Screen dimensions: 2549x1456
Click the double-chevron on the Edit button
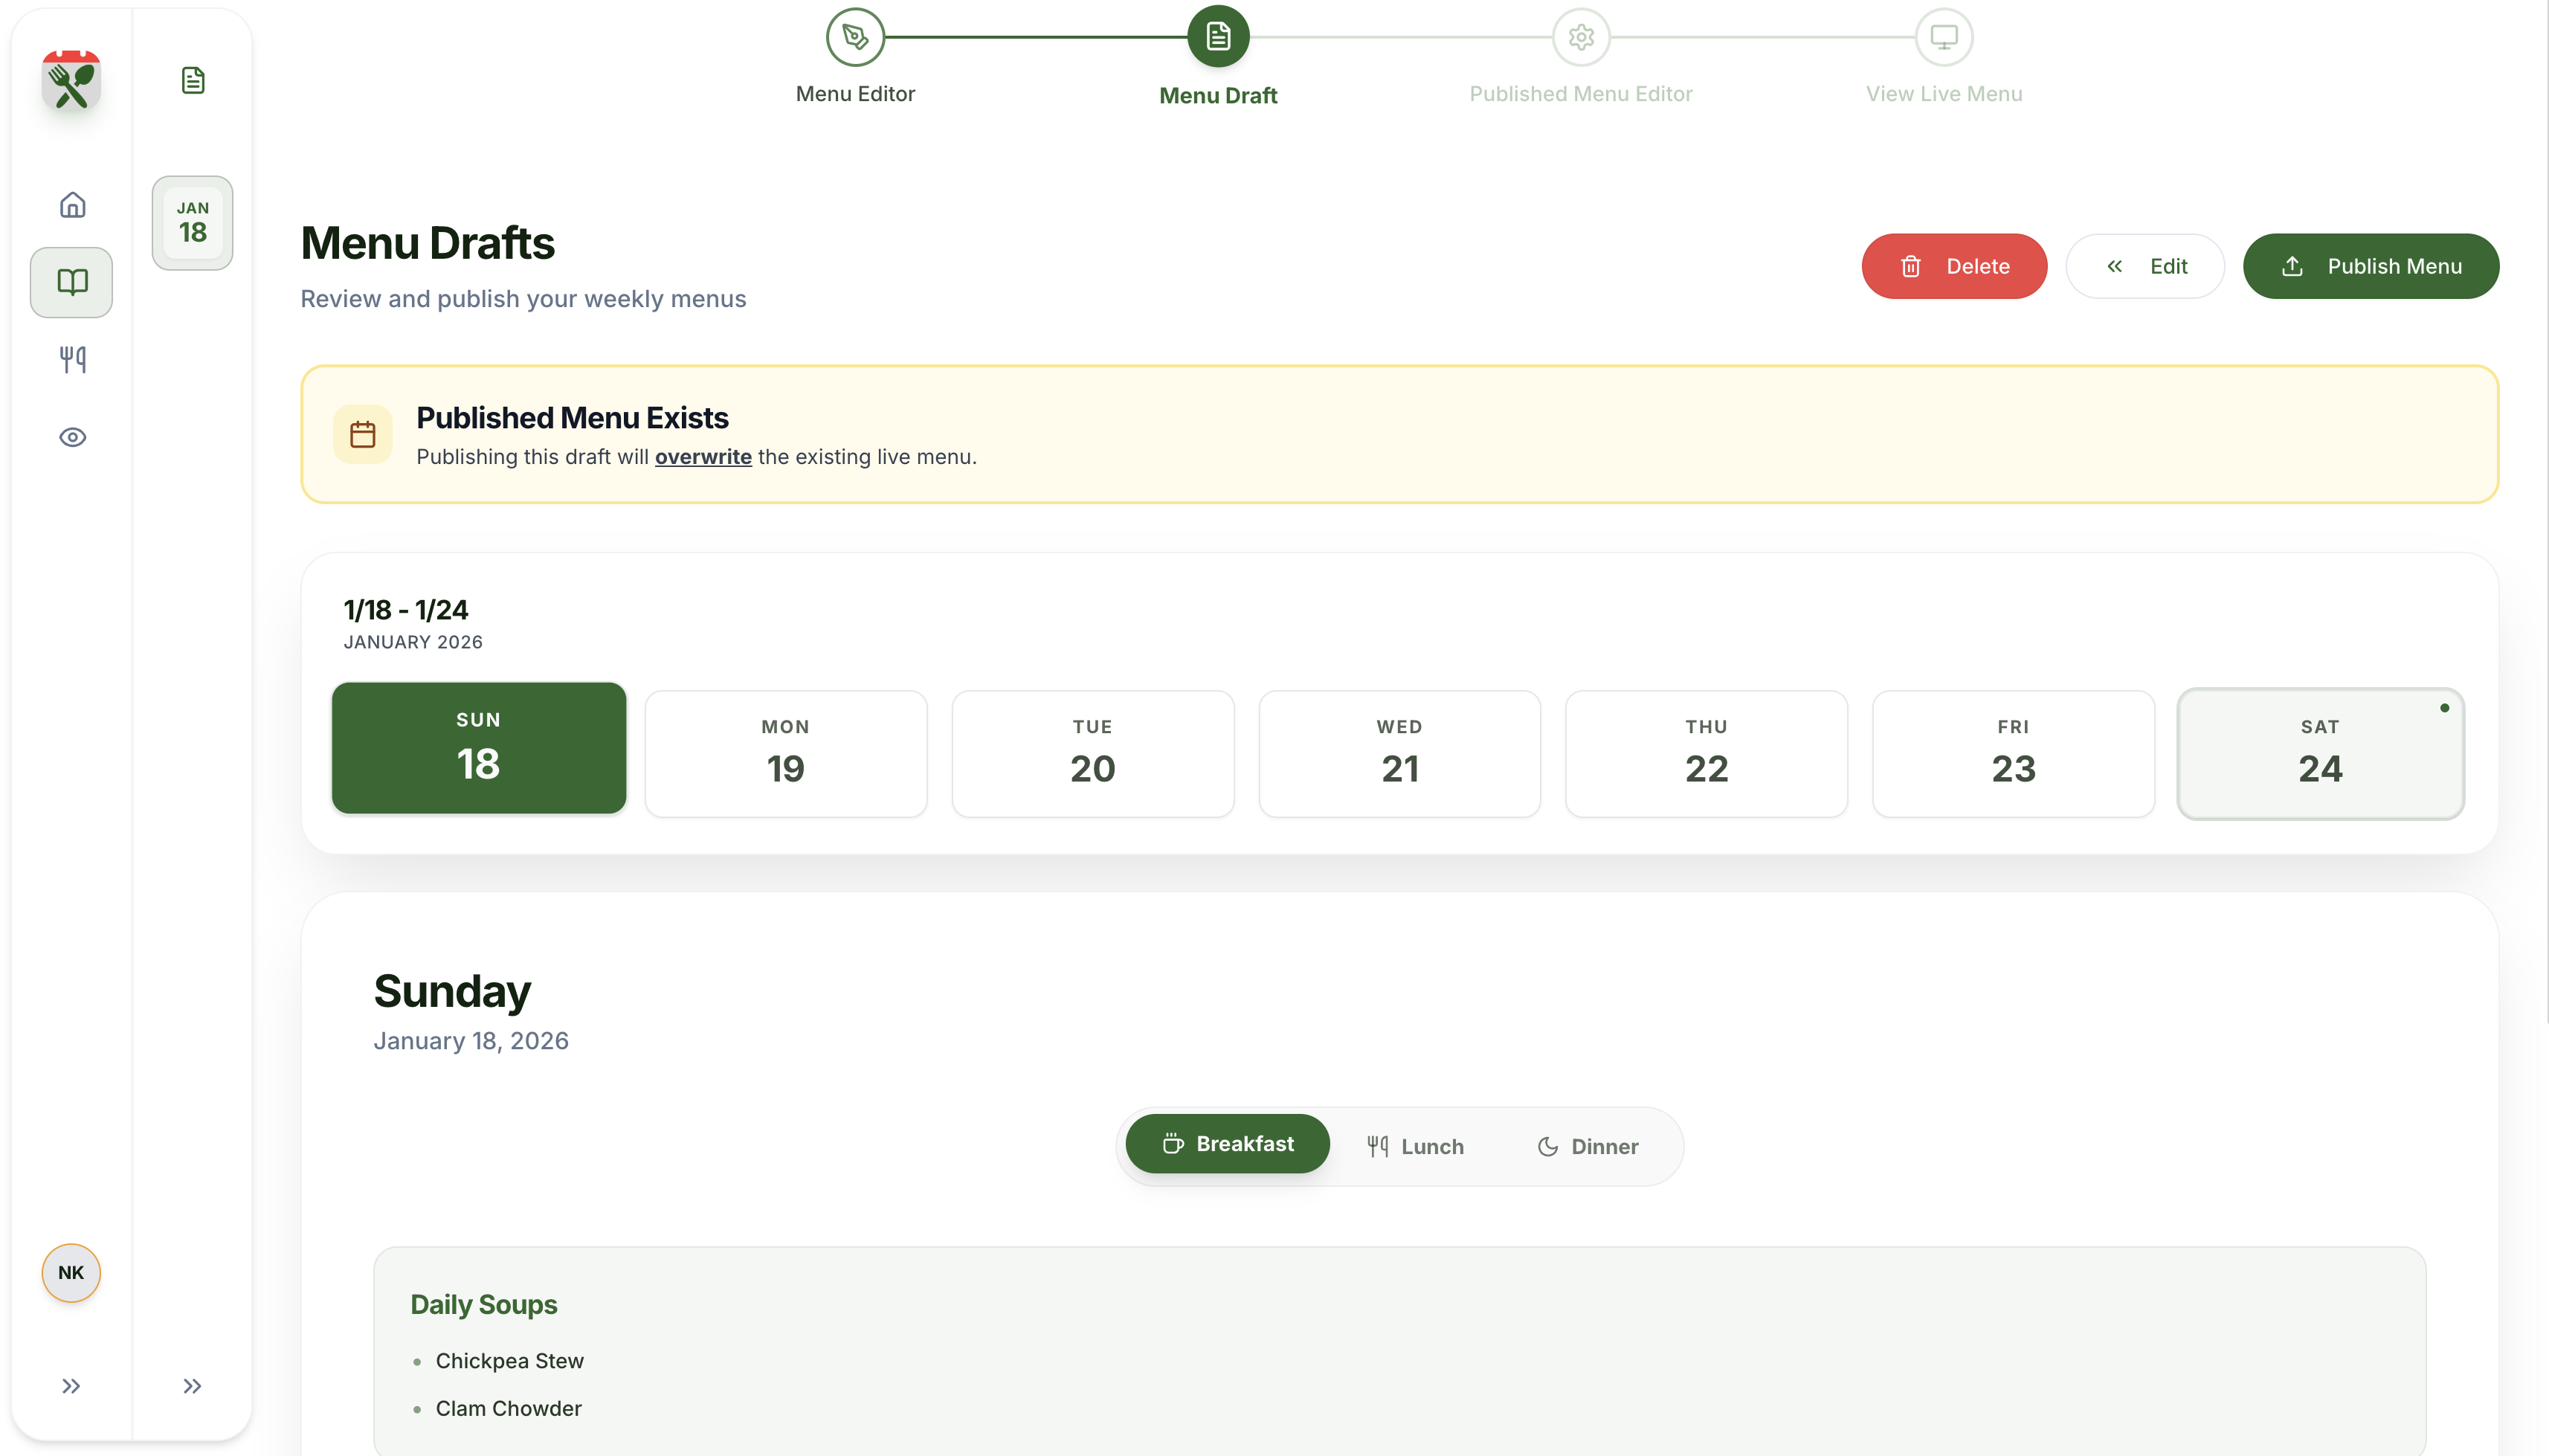click(2116, 266)
